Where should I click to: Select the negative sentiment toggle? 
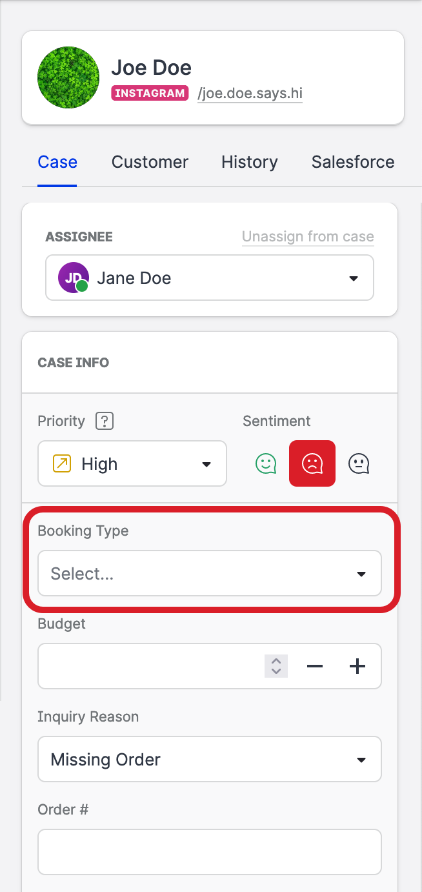tap(312, 463)
